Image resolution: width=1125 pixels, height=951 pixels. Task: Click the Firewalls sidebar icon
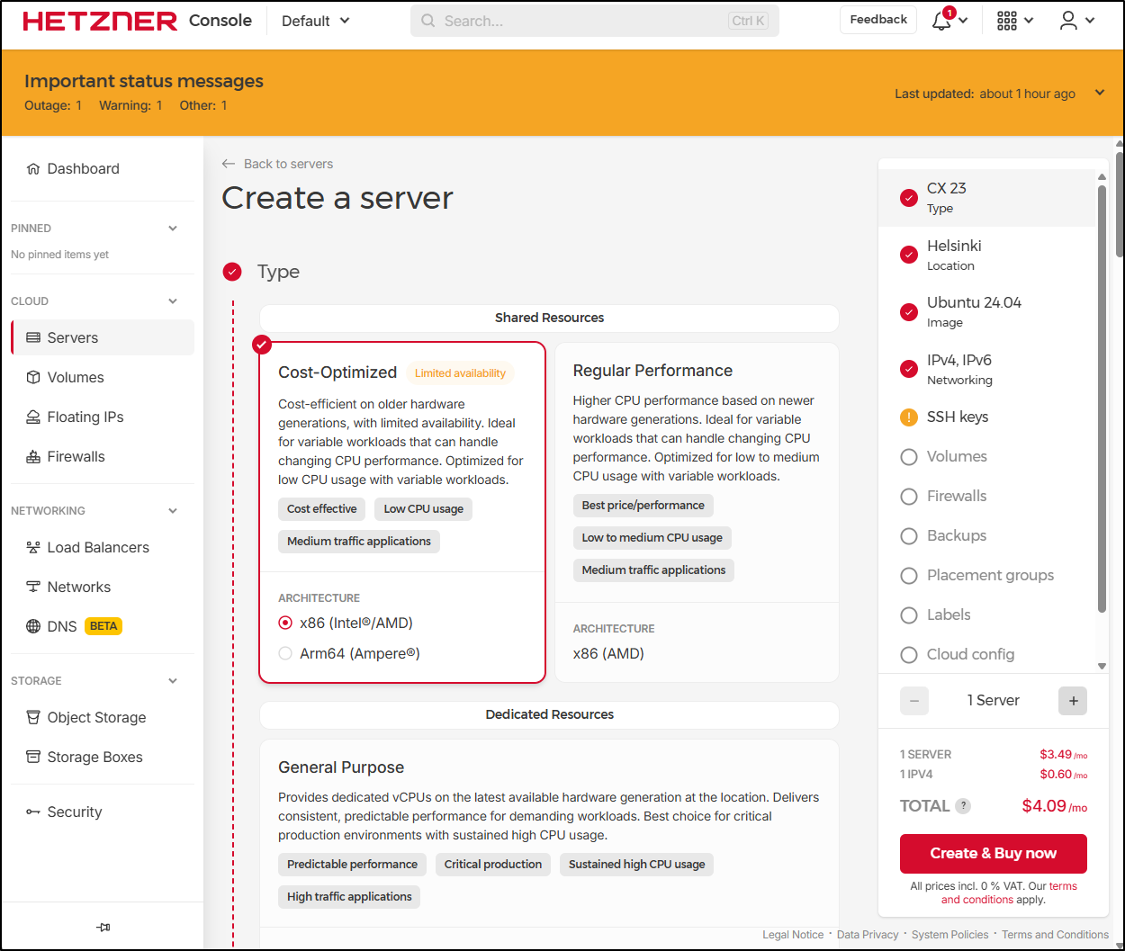(33, 457)
